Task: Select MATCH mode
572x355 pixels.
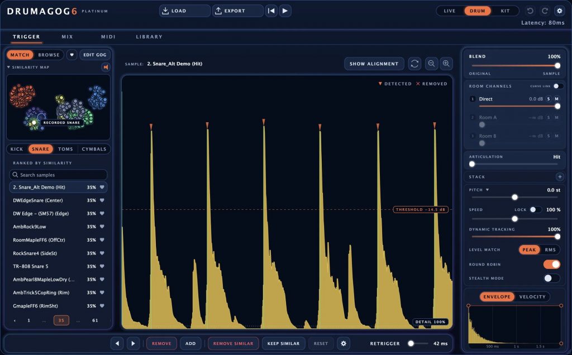Action: click(20, 55)
